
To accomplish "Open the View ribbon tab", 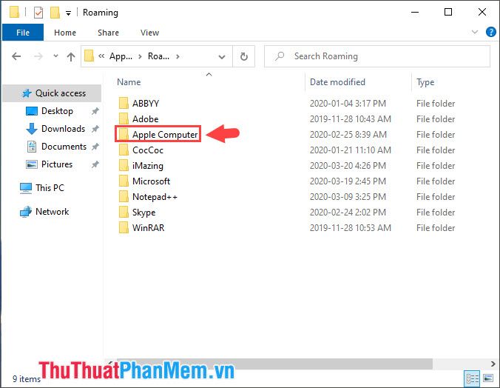I will pos(149,33).
